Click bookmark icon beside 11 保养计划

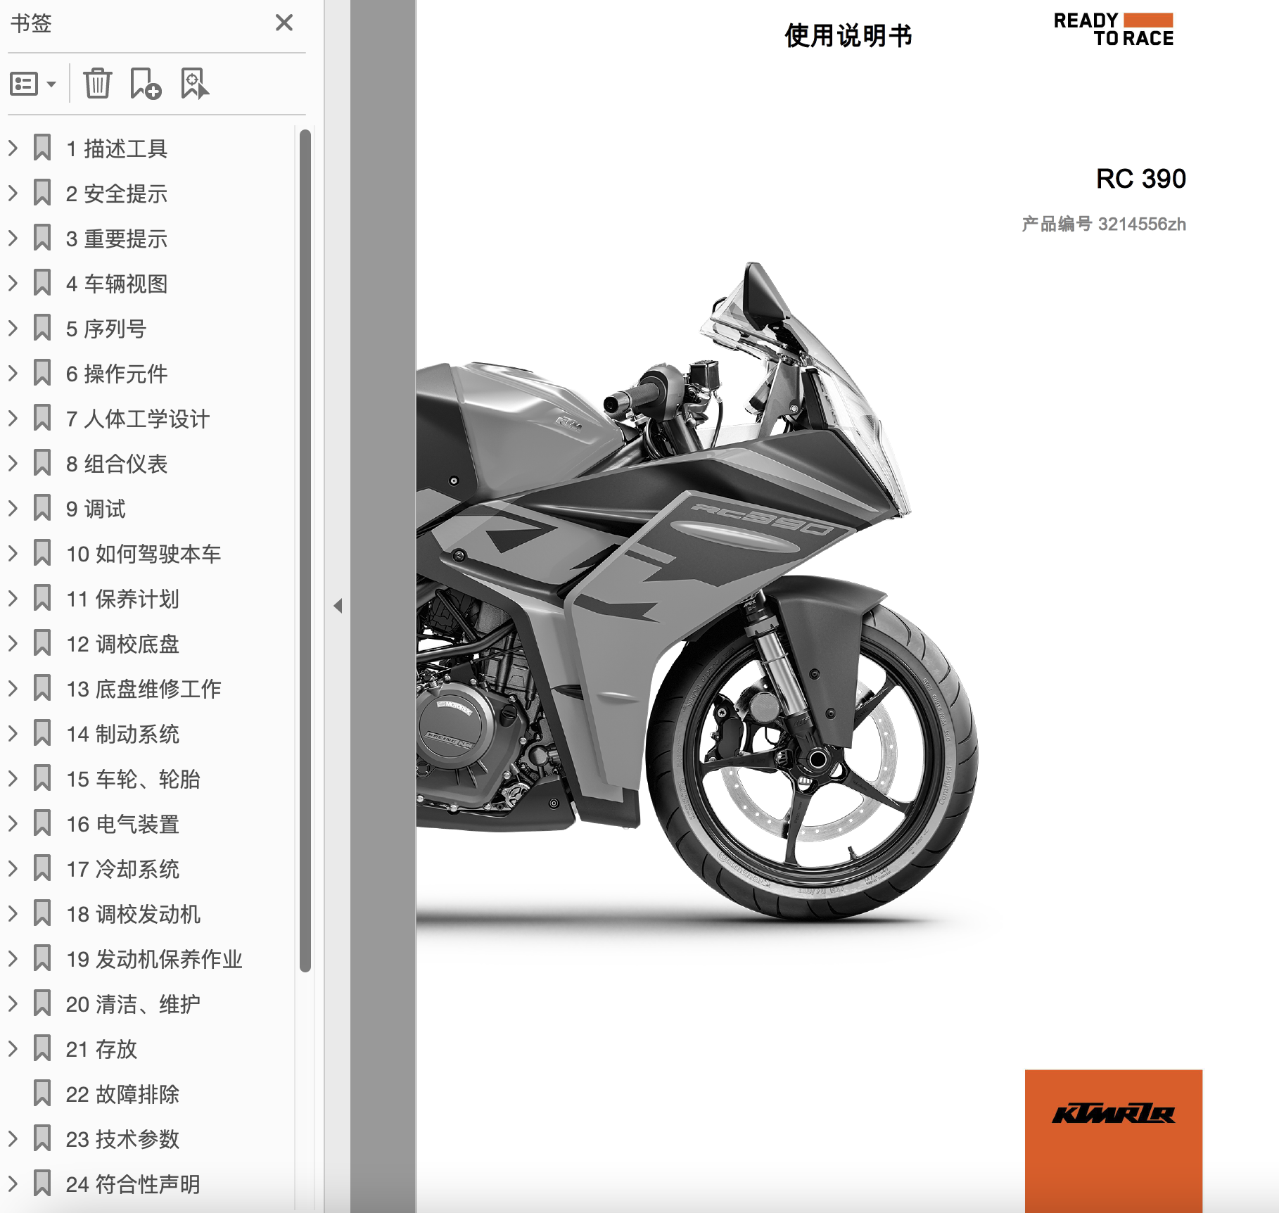pos(42,598)
